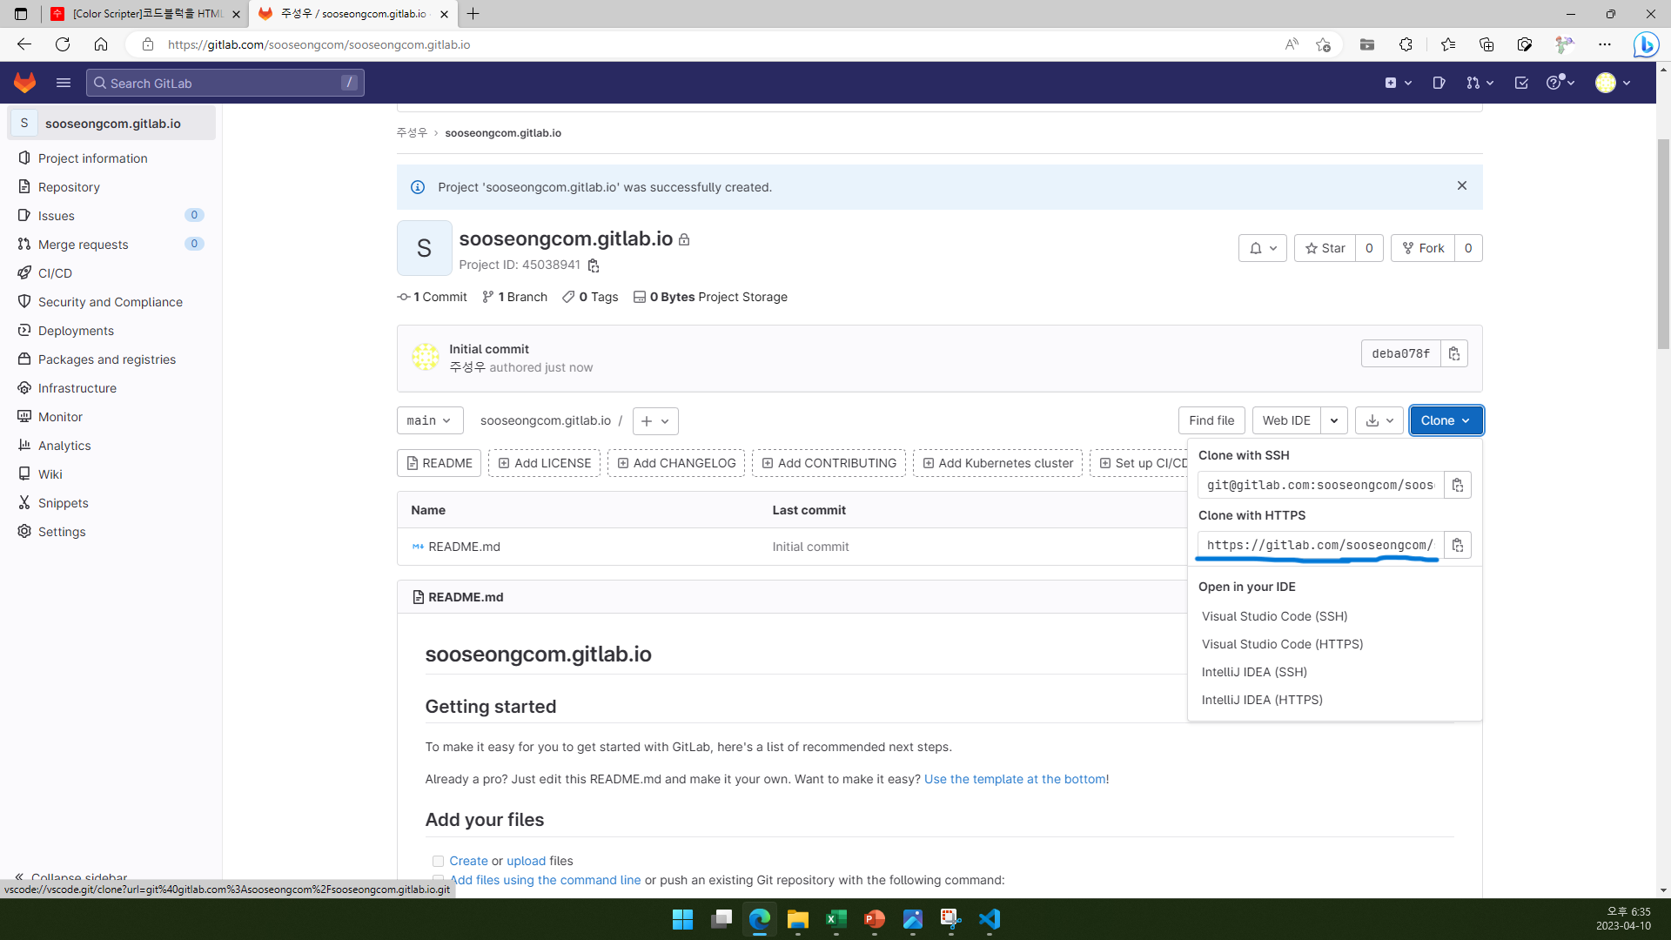Open the hamburger main menu in GitLab header
Screen dimensions: 1671x940
64,83
